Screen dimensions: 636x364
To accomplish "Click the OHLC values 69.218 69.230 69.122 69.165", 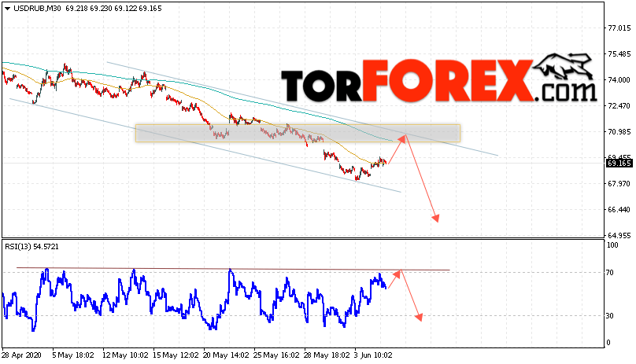I will coord(113,9).
